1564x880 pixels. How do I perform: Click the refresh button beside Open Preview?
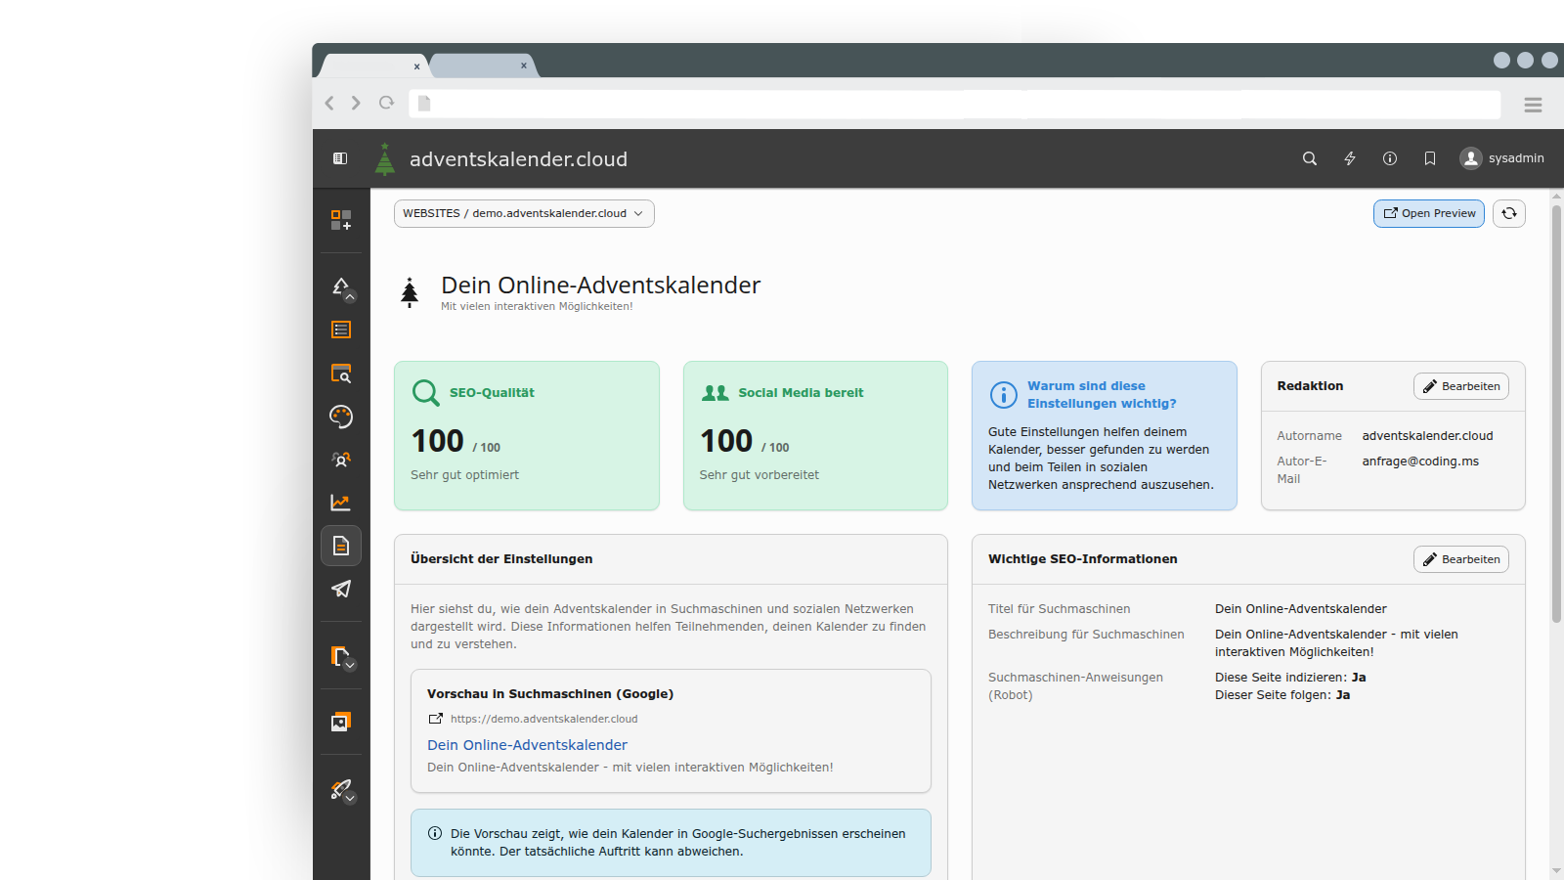pos(1509,213)
